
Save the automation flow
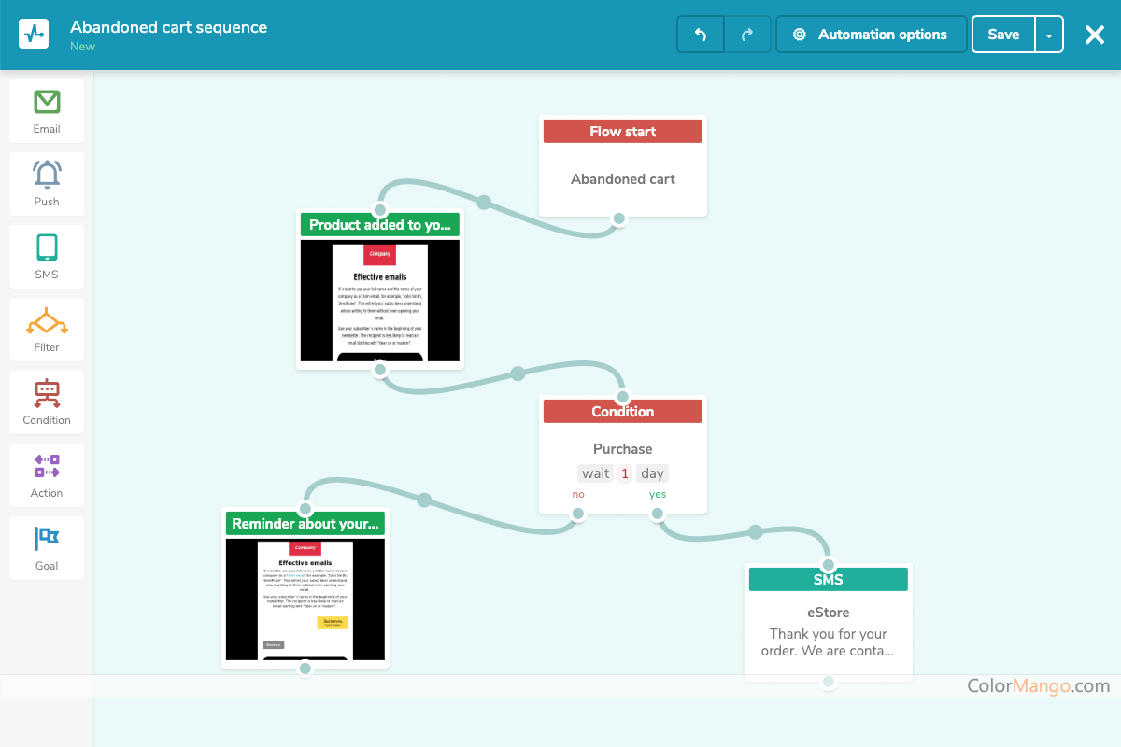pyautogui.click(x=1003, y=35)
